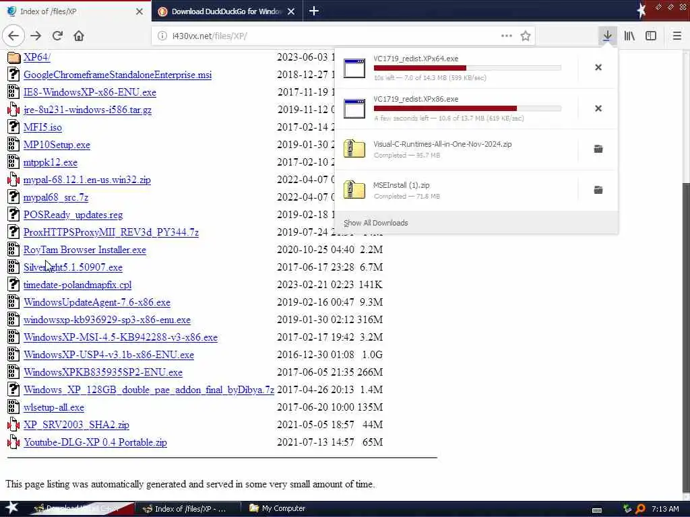
Task: Open the page actions three-dot menu
Action: [507, 36]
